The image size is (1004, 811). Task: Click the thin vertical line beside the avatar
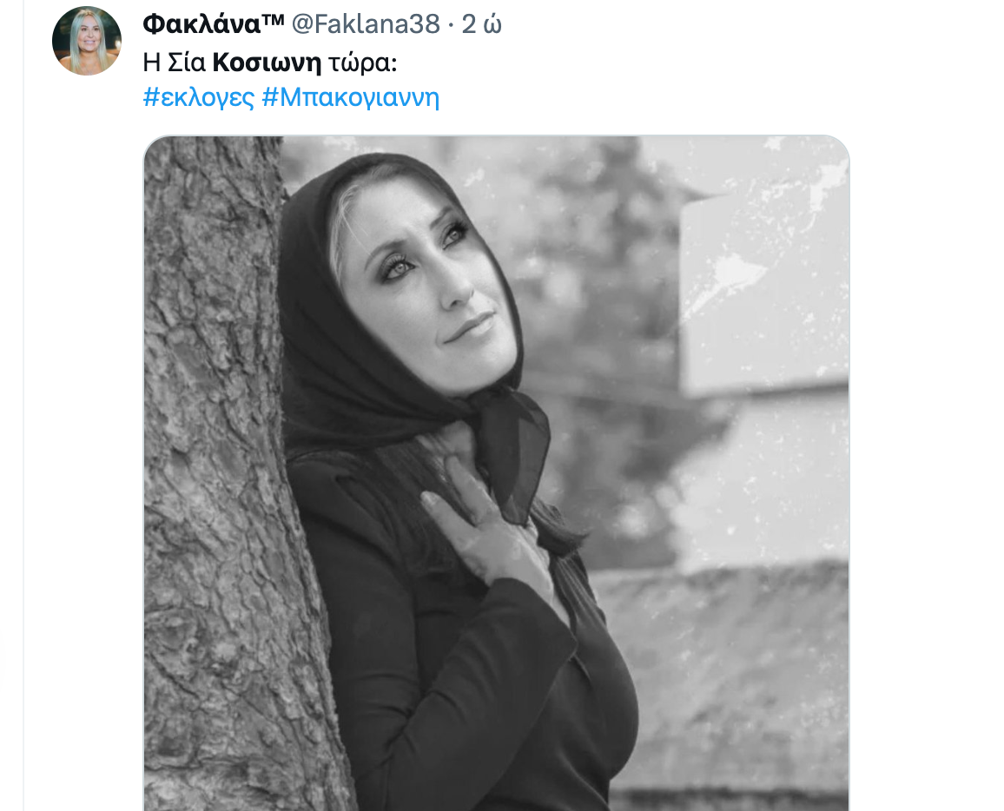coord(23,405)
